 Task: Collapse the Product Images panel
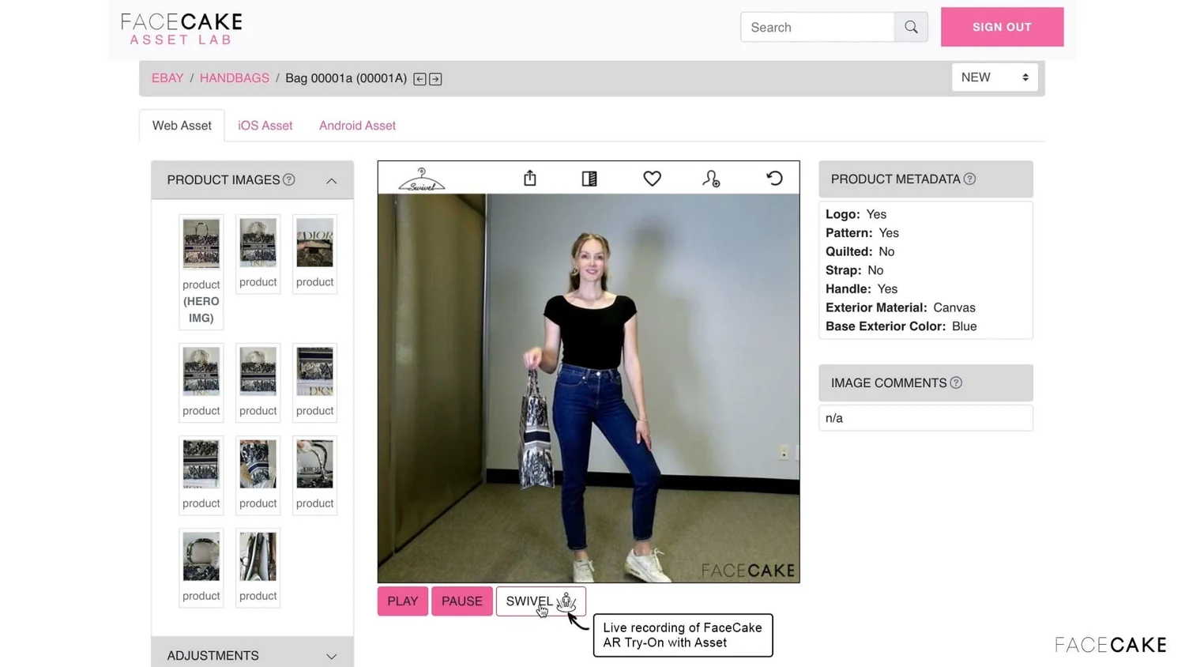pos(332,181)
